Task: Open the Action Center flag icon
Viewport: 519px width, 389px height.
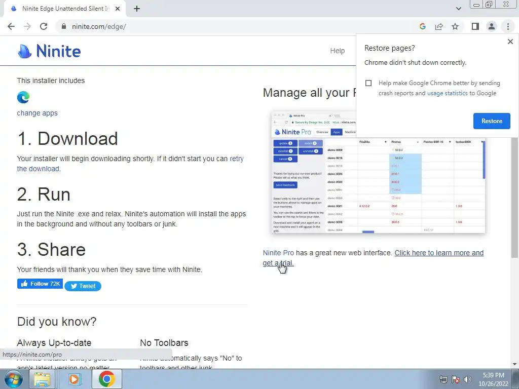Action: click(x=456, y=379)
